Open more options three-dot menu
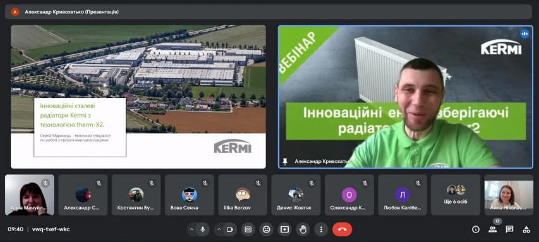This screenshot has height=242, width=539. click(321, 229)
